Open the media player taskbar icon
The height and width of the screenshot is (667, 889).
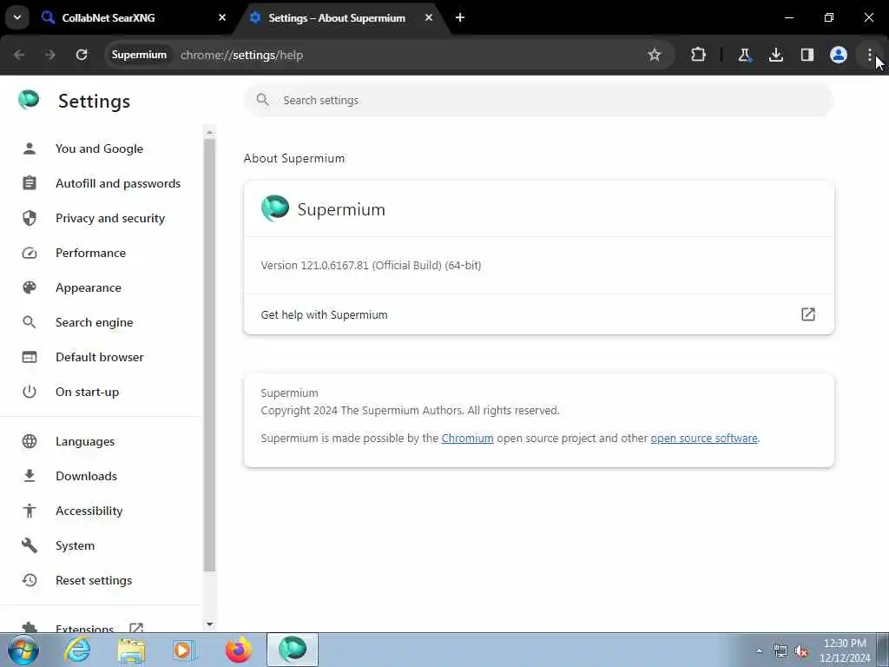point(184,650)
